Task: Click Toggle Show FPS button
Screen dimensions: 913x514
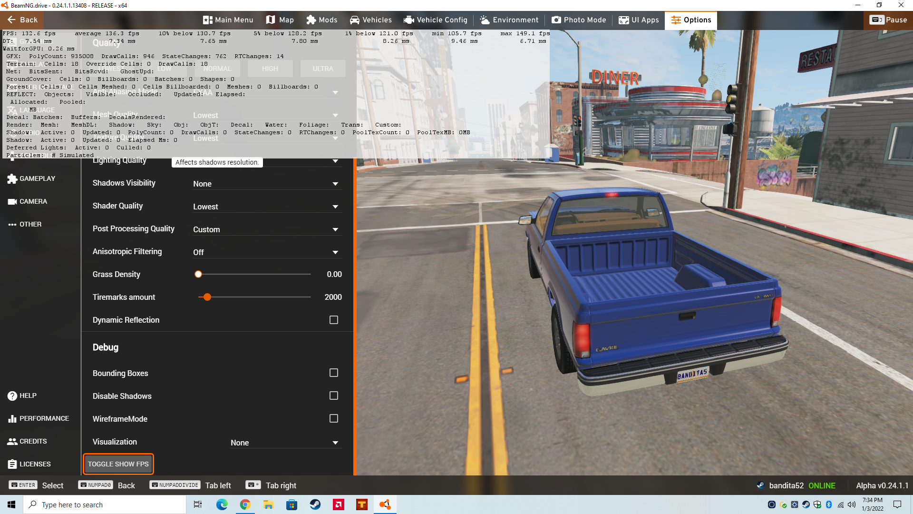Action: [x=118, y=464]
